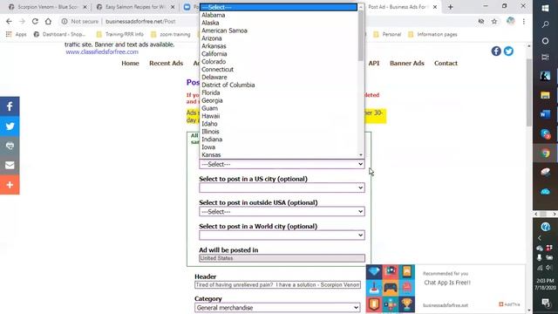The width and height of the screenshot is (558, 314).
Task: Switch to Chrome icon on taskbar
Action: (545, 154)
